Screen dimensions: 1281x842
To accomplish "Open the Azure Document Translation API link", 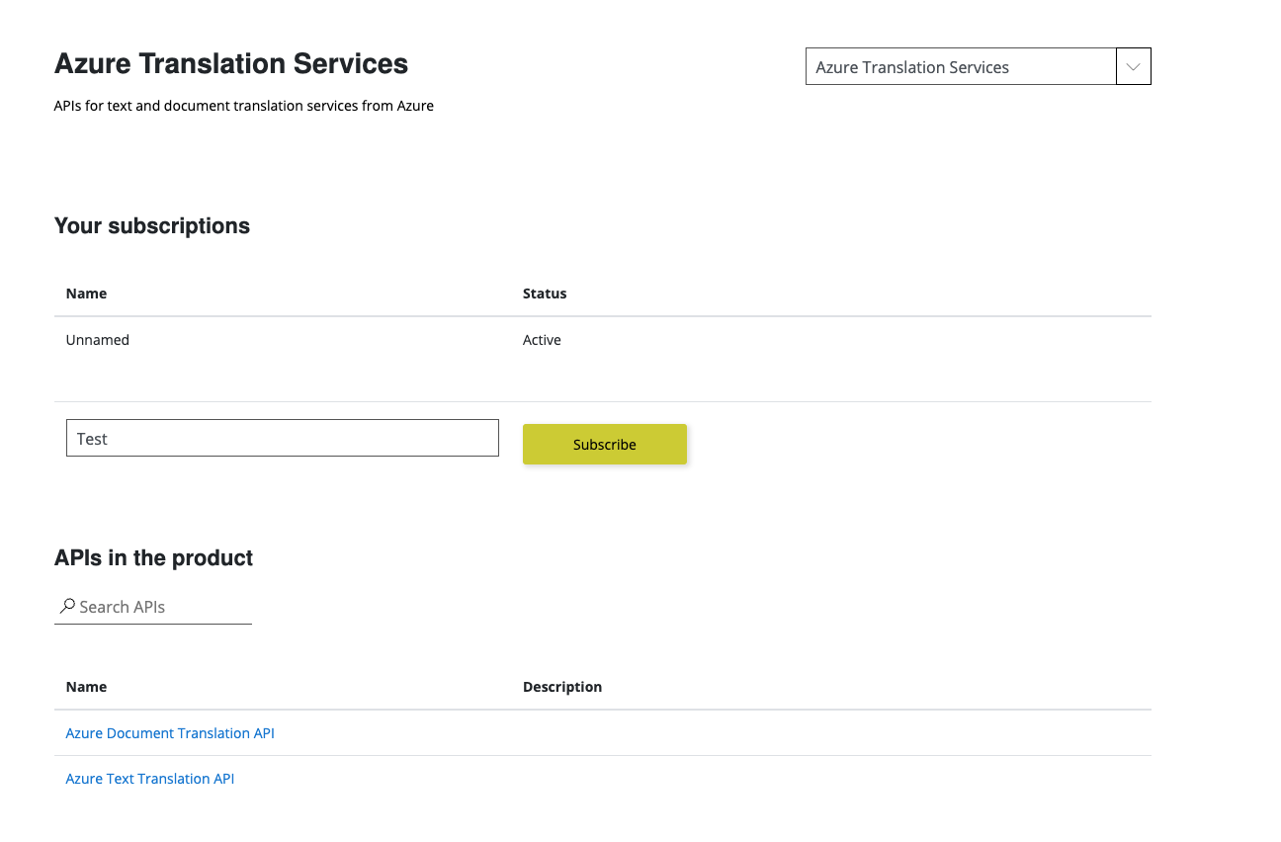I will click(170, 733).
